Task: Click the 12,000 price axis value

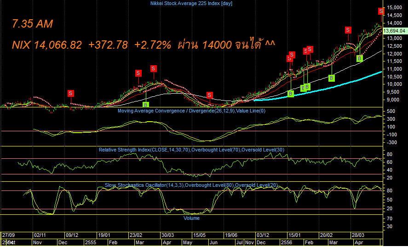Action: [395, 54]
